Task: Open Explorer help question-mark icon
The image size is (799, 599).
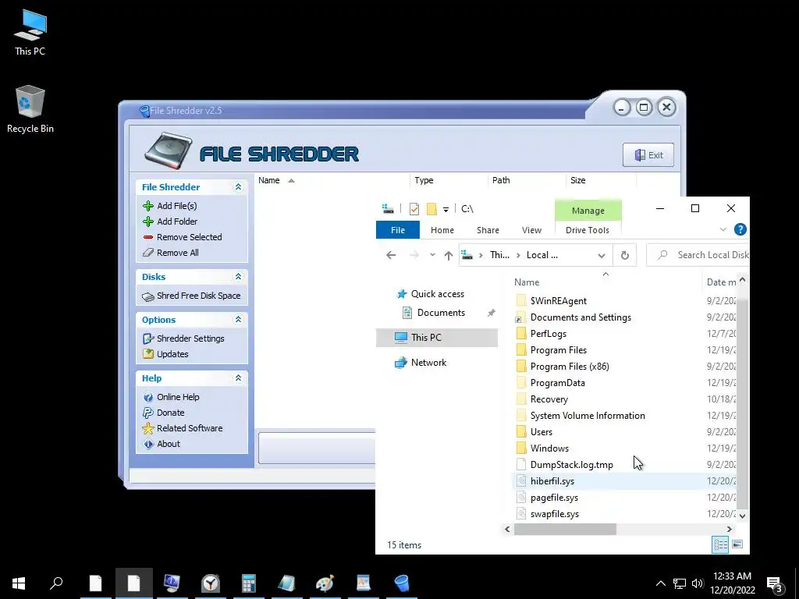Action: (x=740, y=230)
